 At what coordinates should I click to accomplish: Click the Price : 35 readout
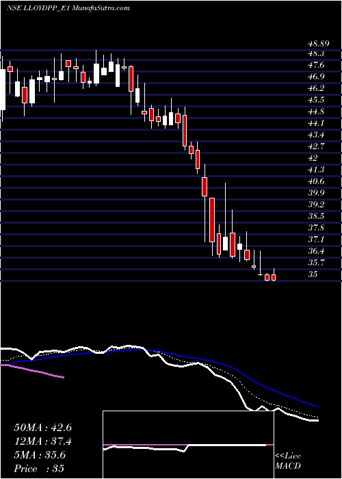tap(39, 469)
